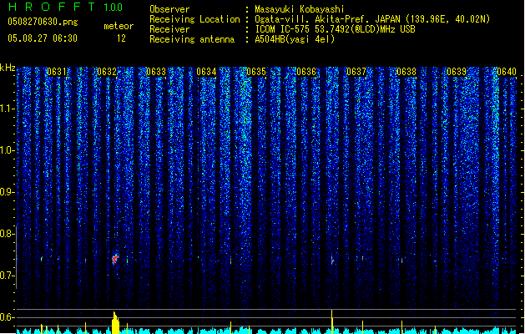Click the meteor label
Viewport: 525px width, 334px height.
[119, 26]
